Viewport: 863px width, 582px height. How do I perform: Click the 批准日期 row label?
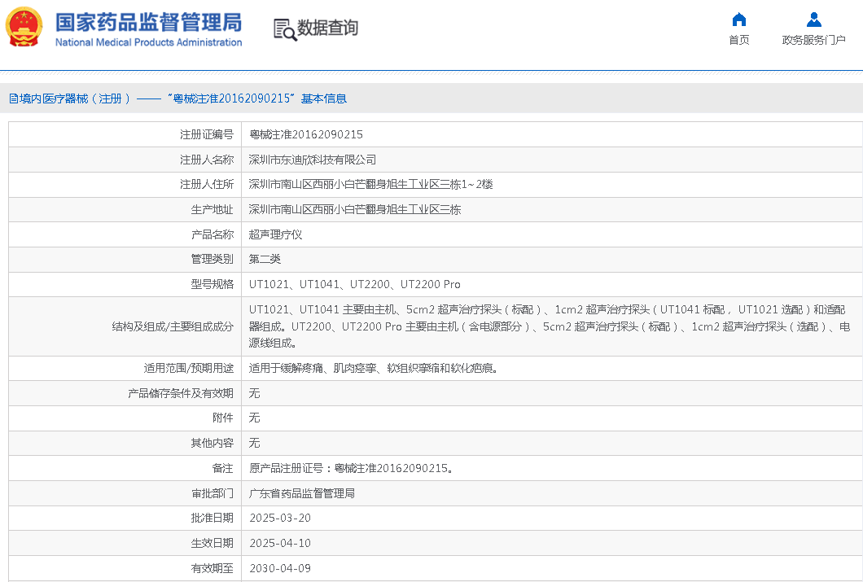point(212,518)
